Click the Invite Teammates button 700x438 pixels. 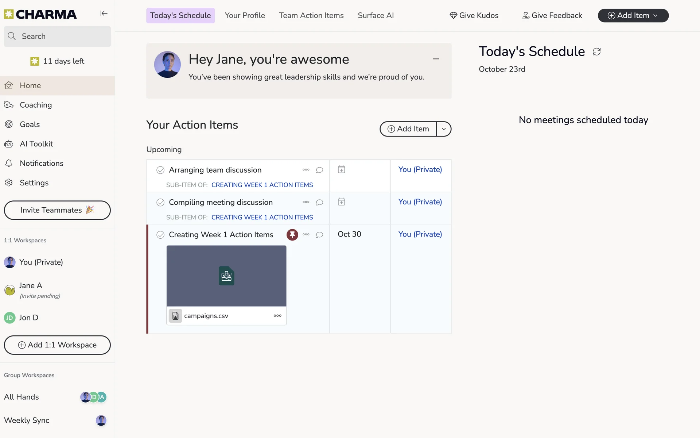(57, 210)
